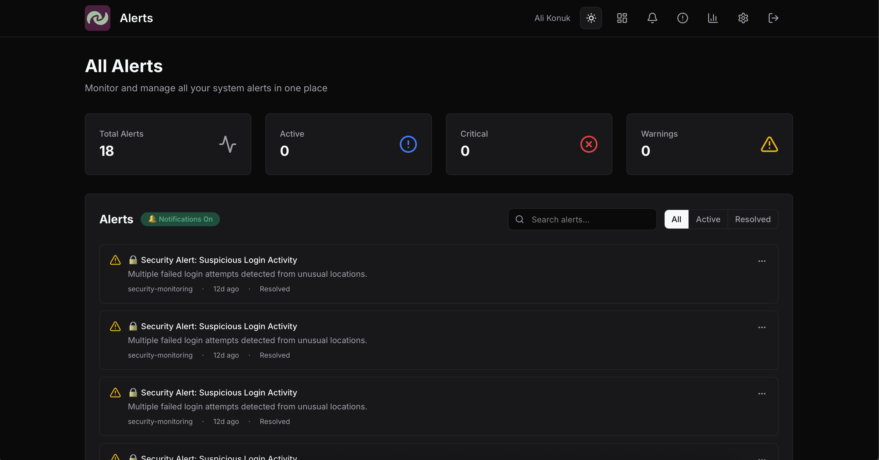Click the Active stat card label
Image resolution: width=879 pixels, height=460 pixels.
(x=292, y=133)
